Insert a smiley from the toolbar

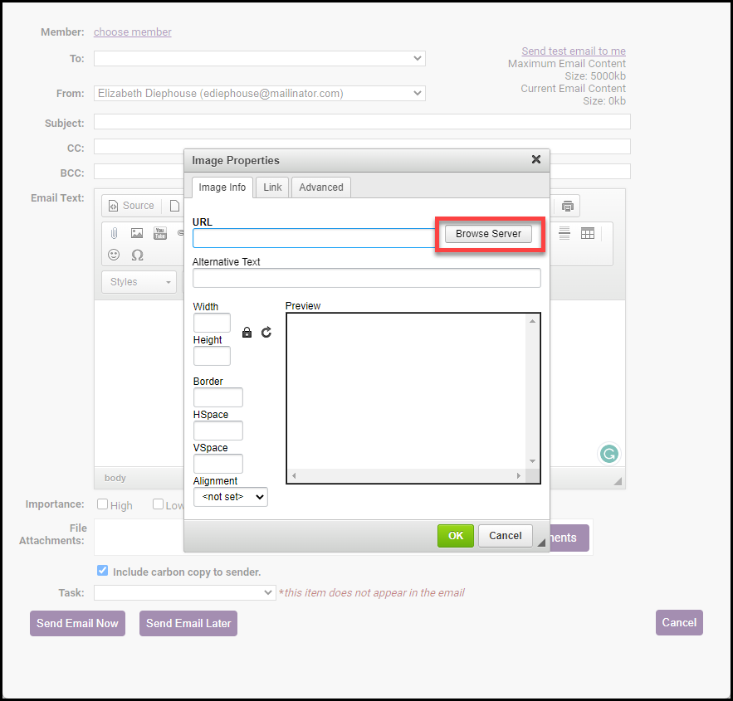115,255
